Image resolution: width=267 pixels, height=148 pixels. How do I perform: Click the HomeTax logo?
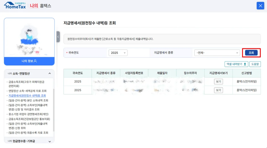15,5
